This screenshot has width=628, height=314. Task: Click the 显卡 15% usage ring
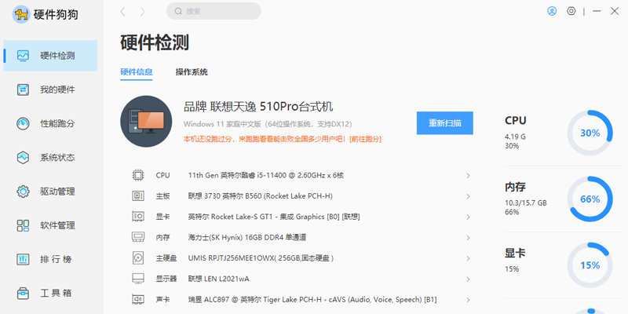click(590, 265)
